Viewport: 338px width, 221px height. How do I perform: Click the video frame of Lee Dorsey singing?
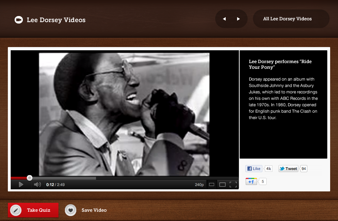[x=124, y=114]
